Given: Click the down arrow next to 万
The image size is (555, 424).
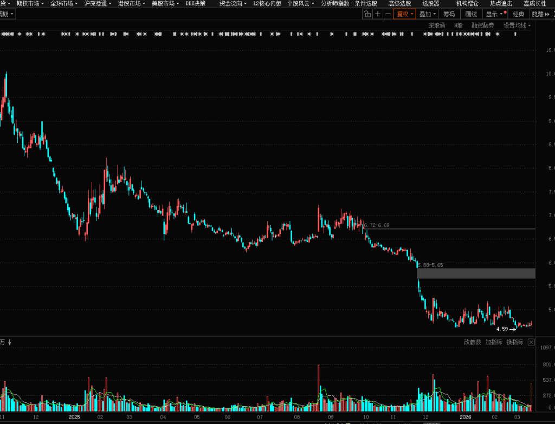Looking at the screenshot, I should click(10, 342).
